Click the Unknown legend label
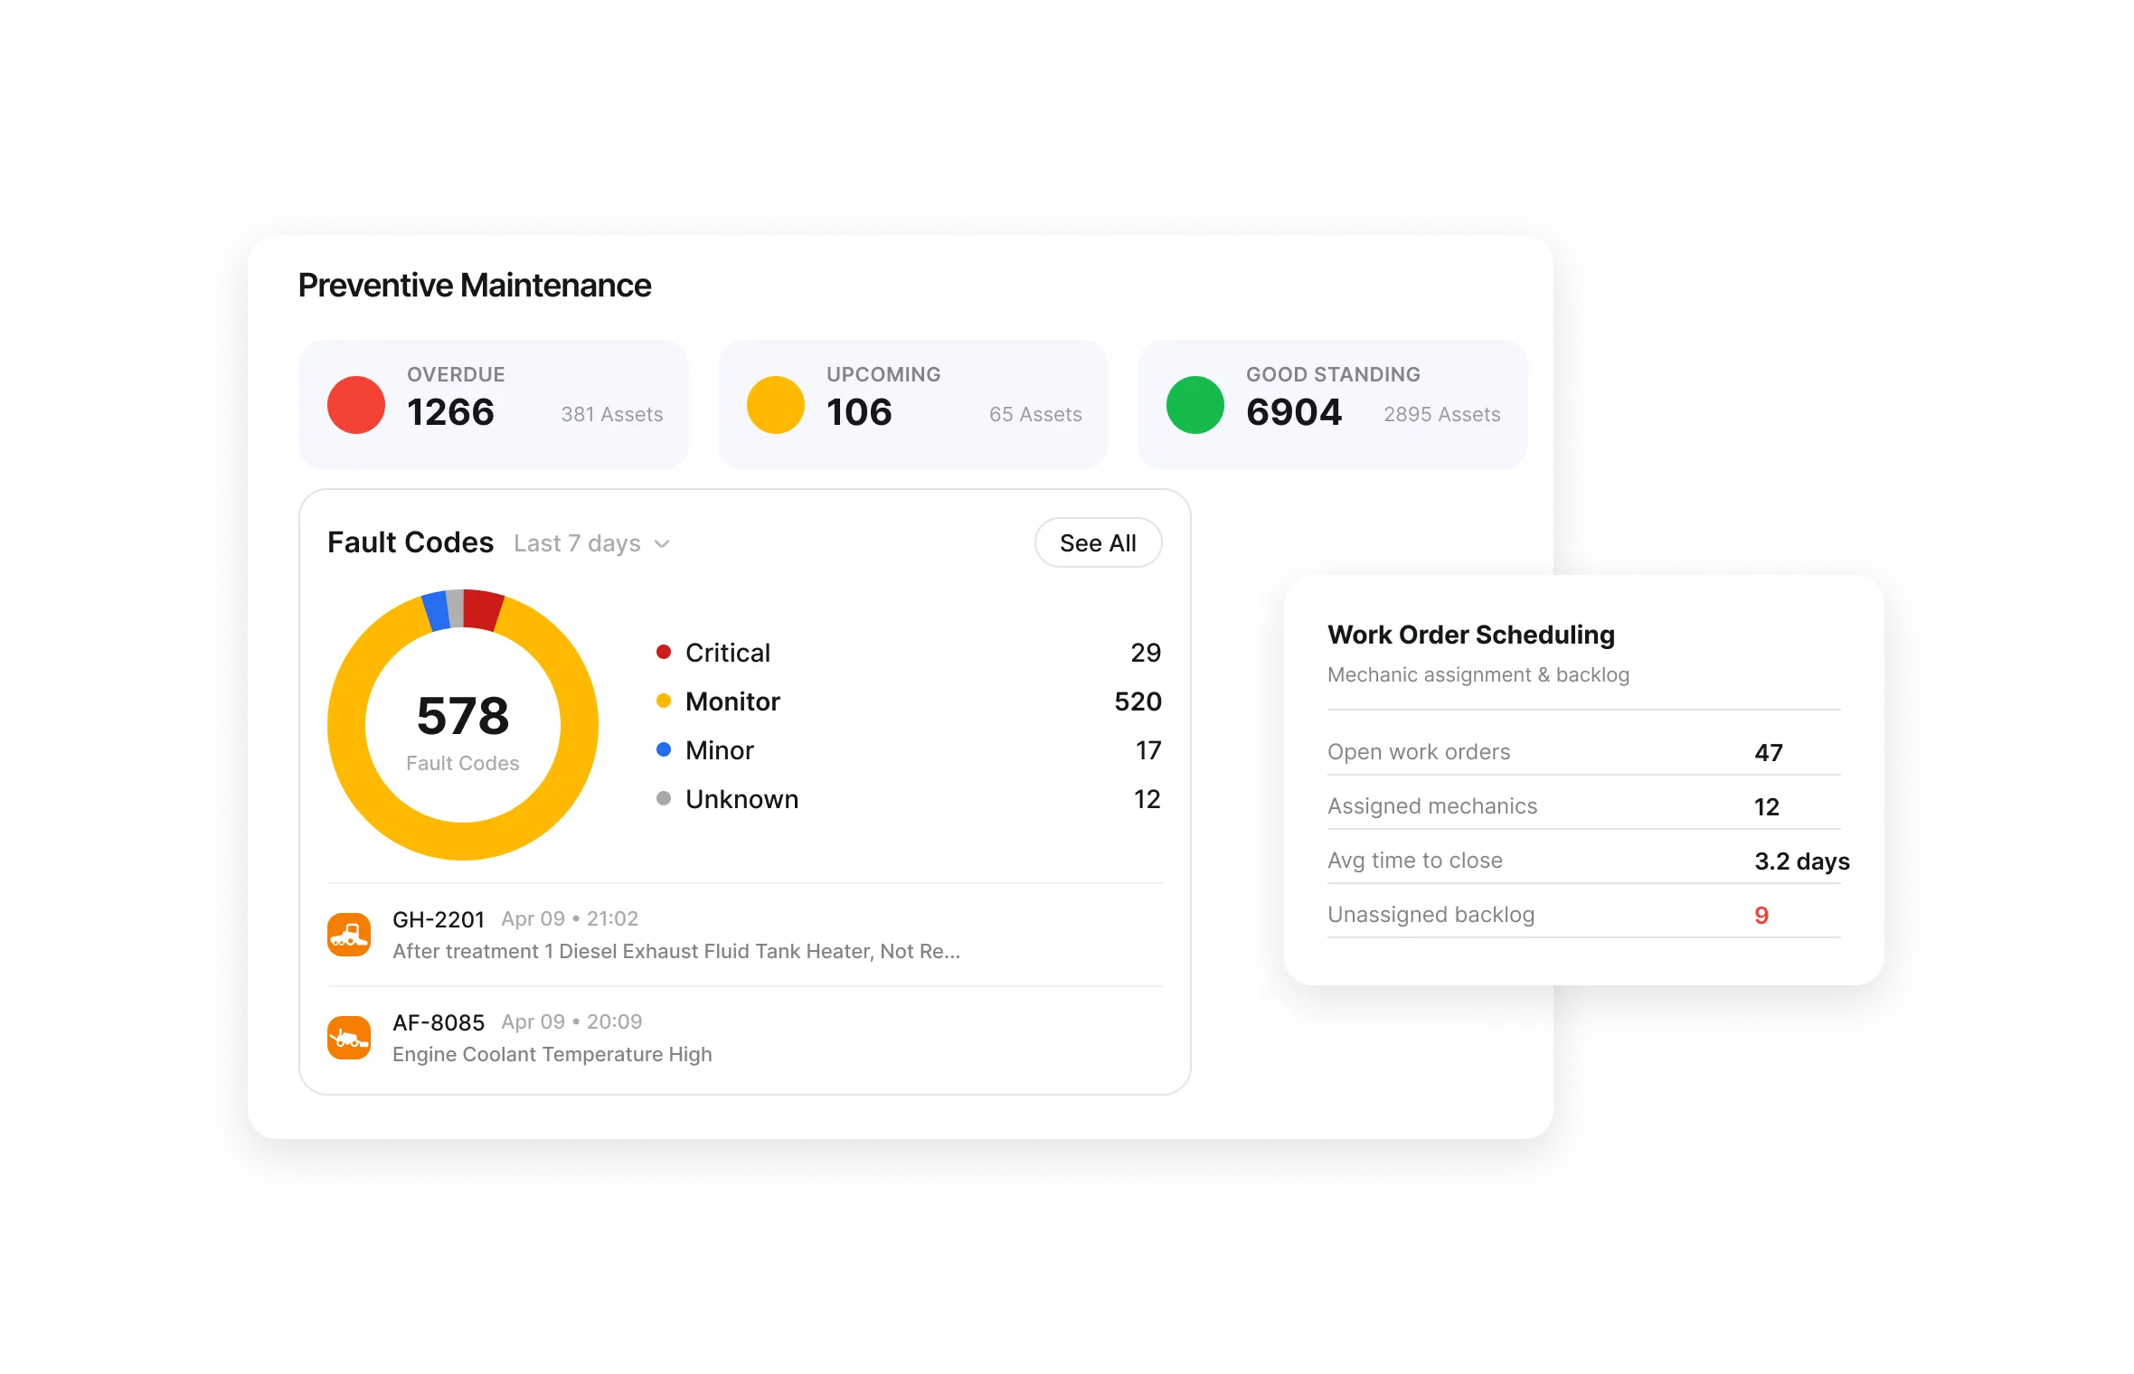Screen dimensions: 2134x1374 click(x=742, y=799)
